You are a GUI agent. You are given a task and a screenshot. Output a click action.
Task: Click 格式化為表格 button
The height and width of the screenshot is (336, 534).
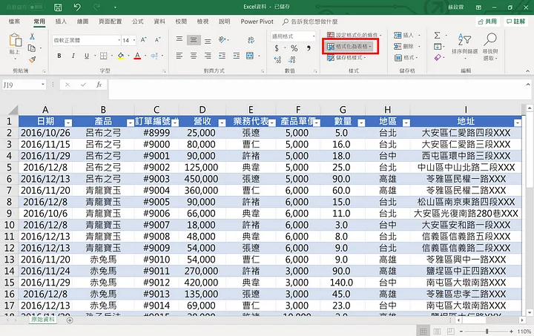point(350,46)
